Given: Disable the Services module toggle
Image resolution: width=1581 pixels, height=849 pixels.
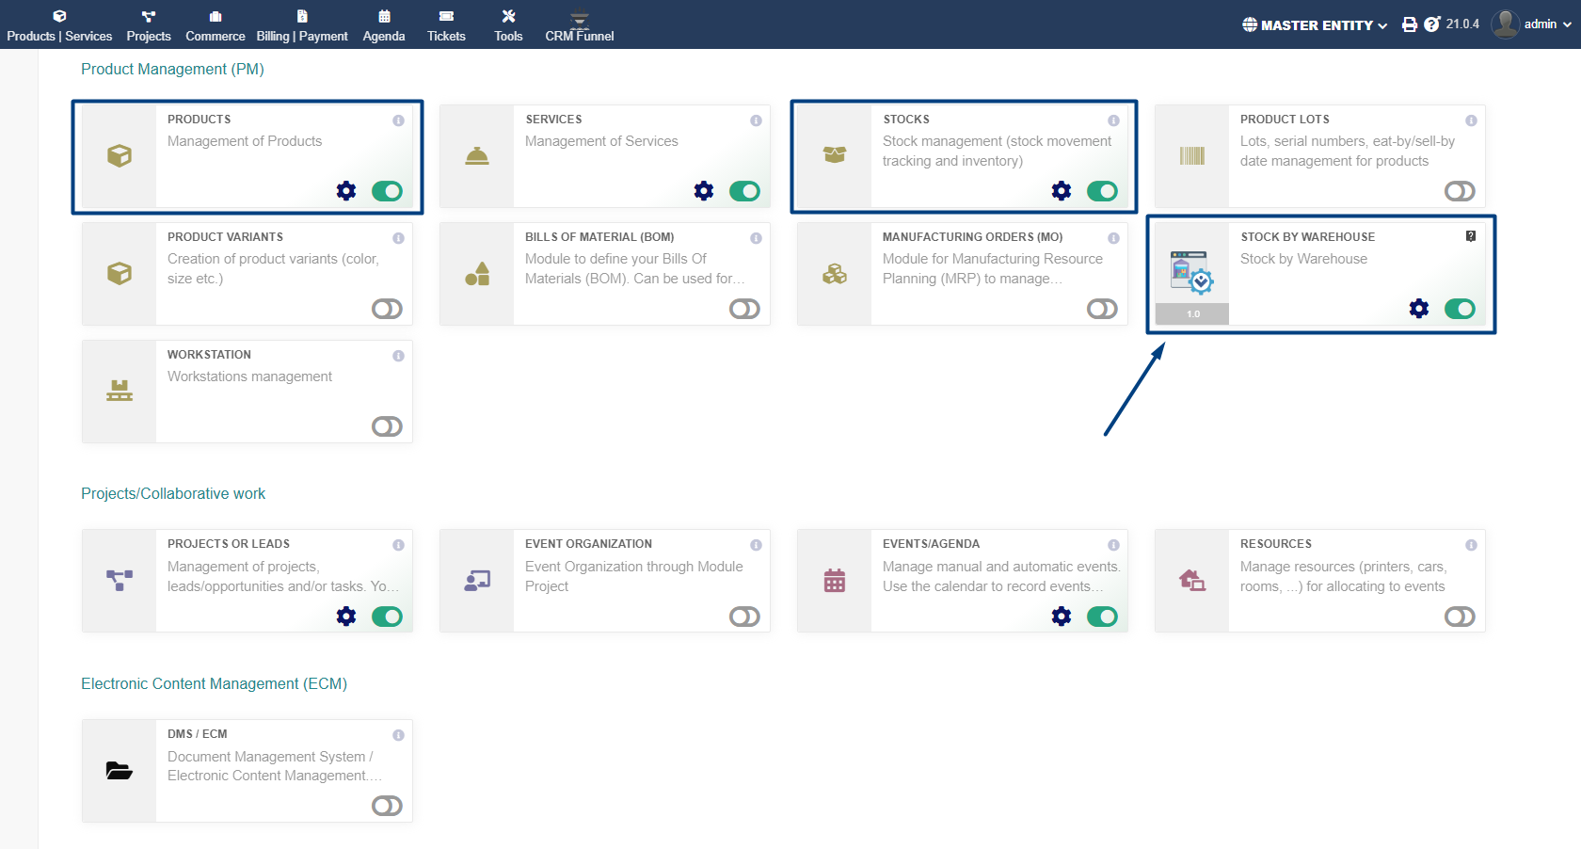Looking at the screenshot, I should tap(744, 191).
